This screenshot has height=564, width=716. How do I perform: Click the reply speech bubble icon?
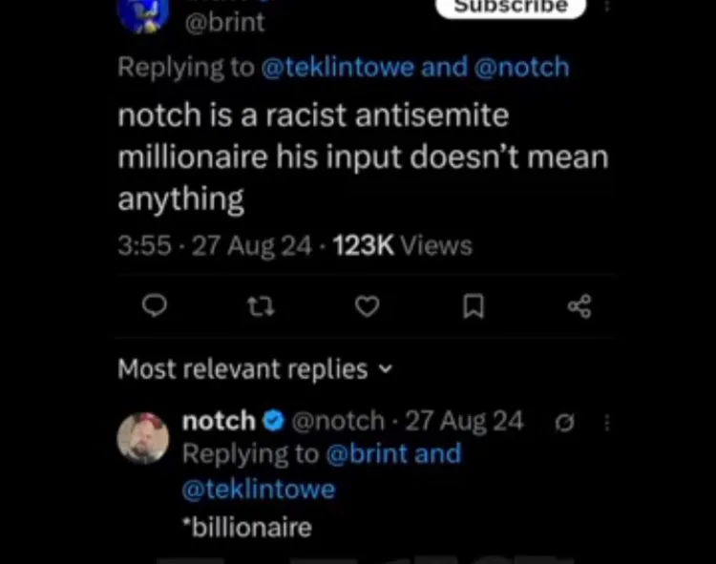[x=155, y=305]
